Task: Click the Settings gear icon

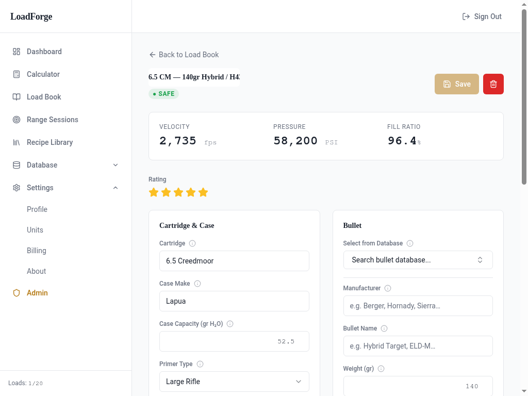Action: pos(16,188)
